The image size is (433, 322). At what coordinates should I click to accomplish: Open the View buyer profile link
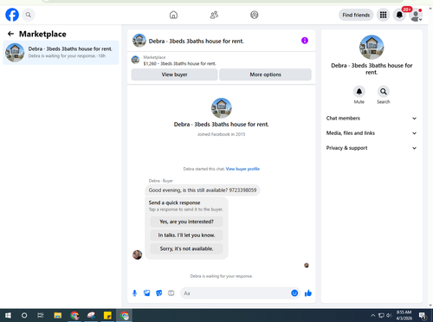coord(242,169)
